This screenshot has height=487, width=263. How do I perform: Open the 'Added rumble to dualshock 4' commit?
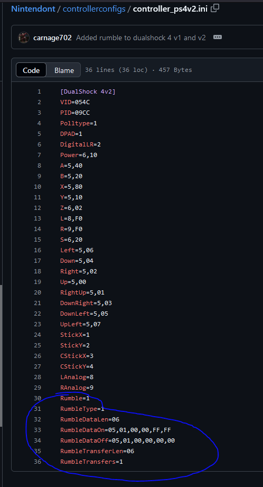click(141, 38)
